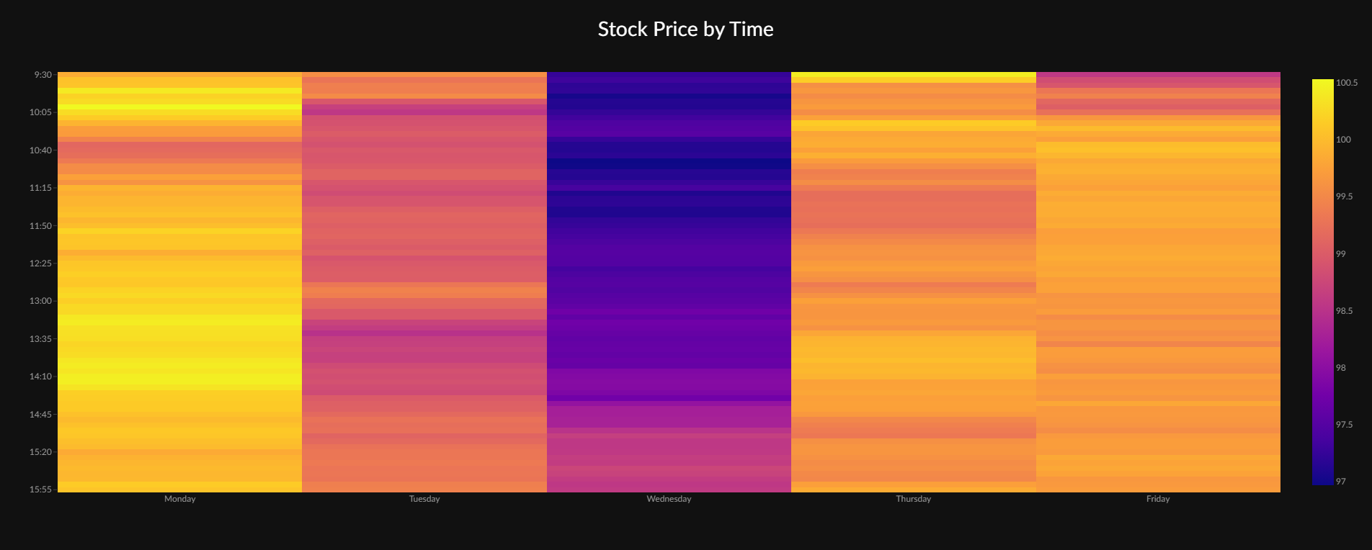Click the Stock Price by Time title
Viewport: 1372px width, 550px height.
pyautogui.click(x=685, y=29)
